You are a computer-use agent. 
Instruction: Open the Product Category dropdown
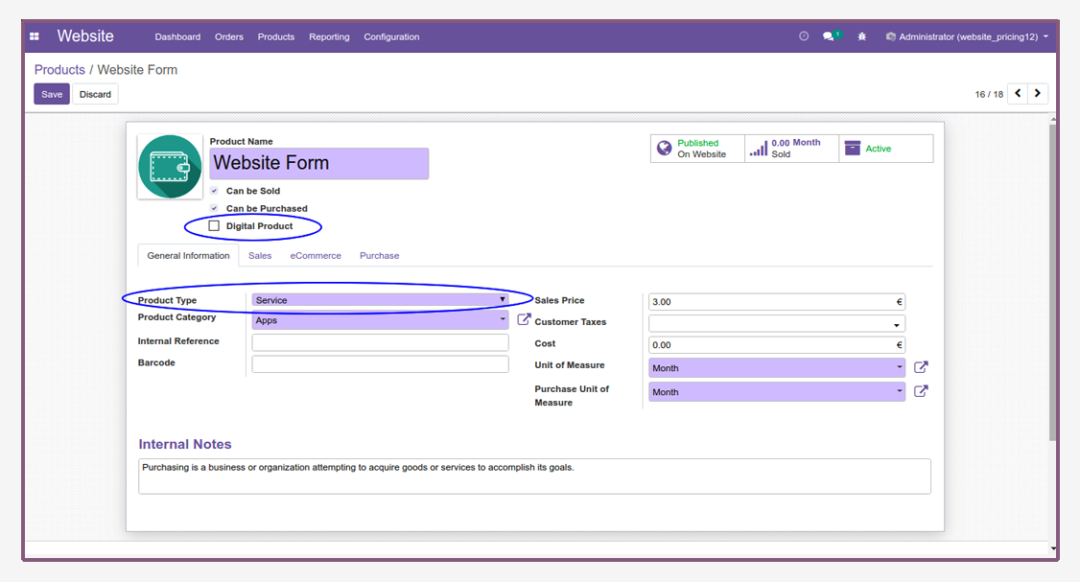coord(380,320)
